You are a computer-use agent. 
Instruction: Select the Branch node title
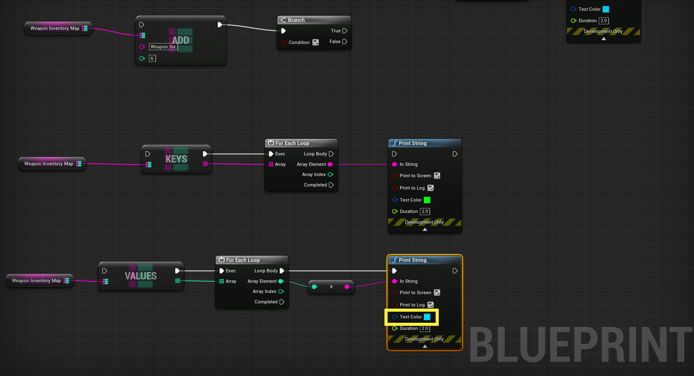tap(296, 20)
